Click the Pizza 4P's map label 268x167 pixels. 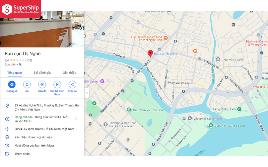click(x=260, y=87)
